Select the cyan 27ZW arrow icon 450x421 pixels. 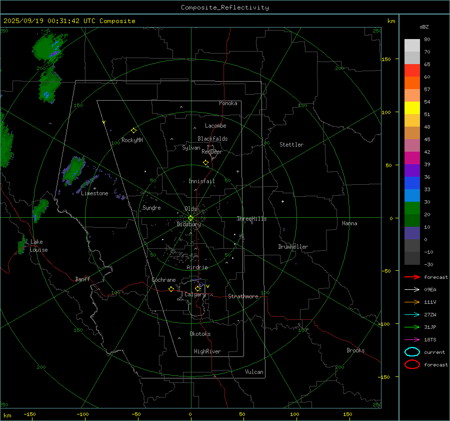coord(412,314)
